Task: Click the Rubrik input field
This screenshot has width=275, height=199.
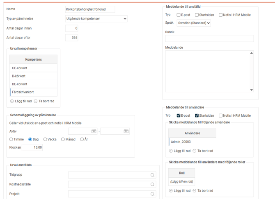Action: 209,38
